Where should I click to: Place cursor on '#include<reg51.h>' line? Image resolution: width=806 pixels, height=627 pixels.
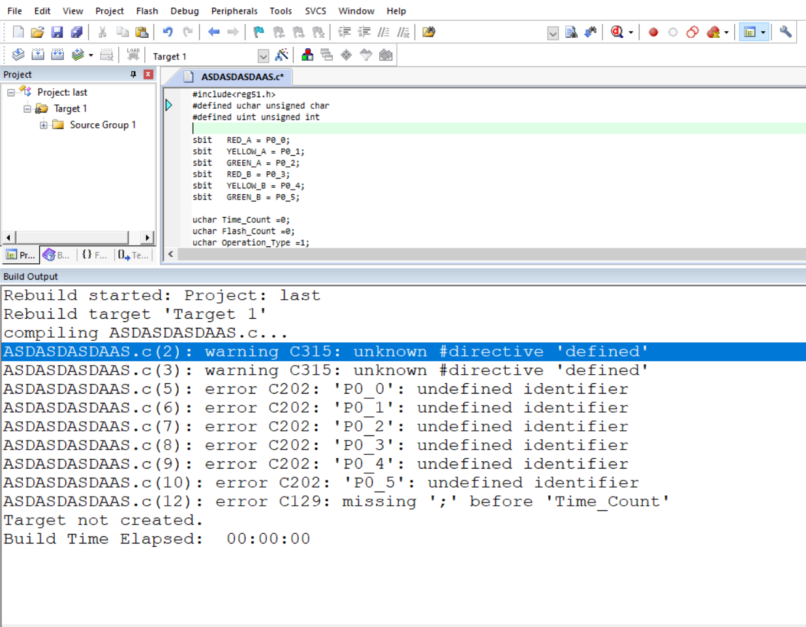click(234, 95)
